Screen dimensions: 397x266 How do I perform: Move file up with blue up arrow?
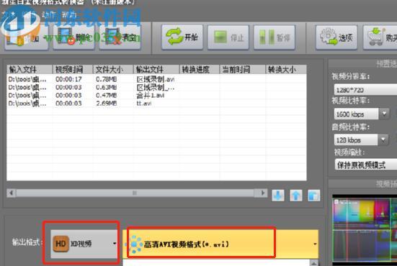coord(296,196)
